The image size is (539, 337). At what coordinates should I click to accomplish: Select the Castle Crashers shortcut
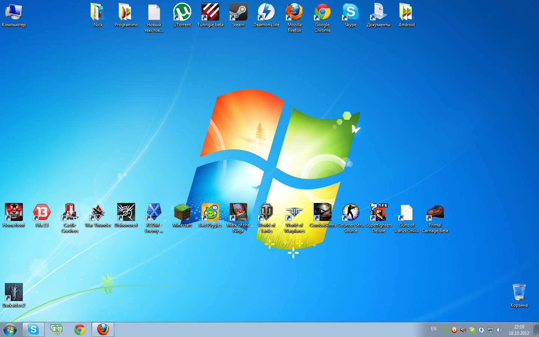[70, 218]
